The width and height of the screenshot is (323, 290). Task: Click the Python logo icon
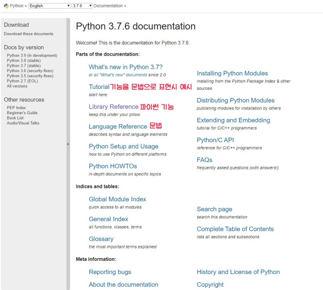pyautogui.click(x=6, y=6)
